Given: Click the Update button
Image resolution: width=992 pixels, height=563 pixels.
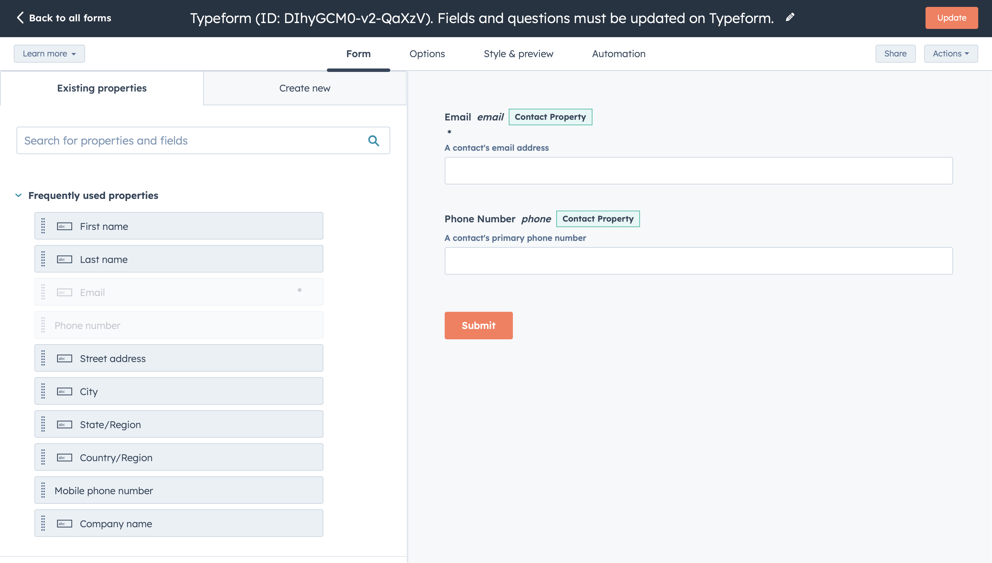Looking at the screenshot, I should click(x=951, y=18).
